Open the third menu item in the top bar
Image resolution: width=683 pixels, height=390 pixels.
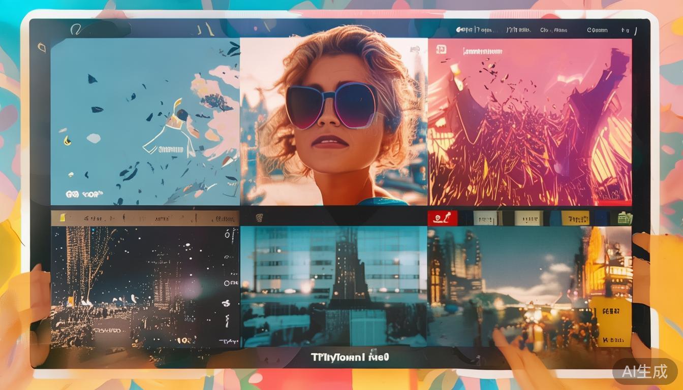click(553, 30)
